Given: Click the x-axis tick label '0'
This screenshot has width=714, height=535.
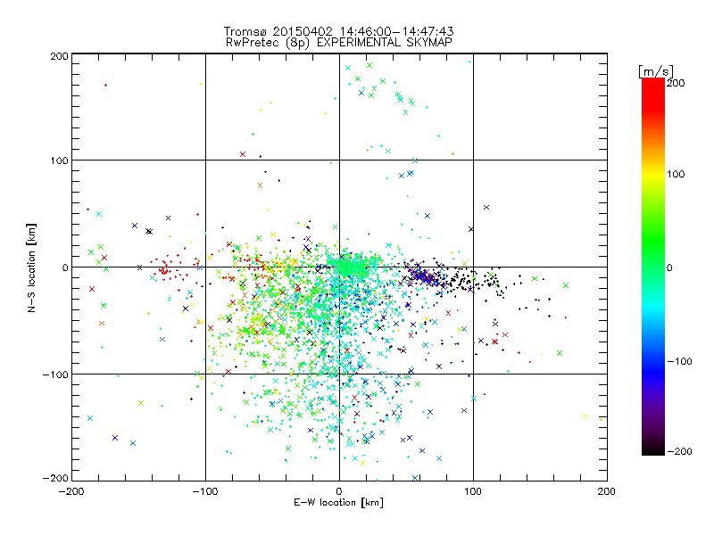Looking at the screenshot, I should pos(339,491).
